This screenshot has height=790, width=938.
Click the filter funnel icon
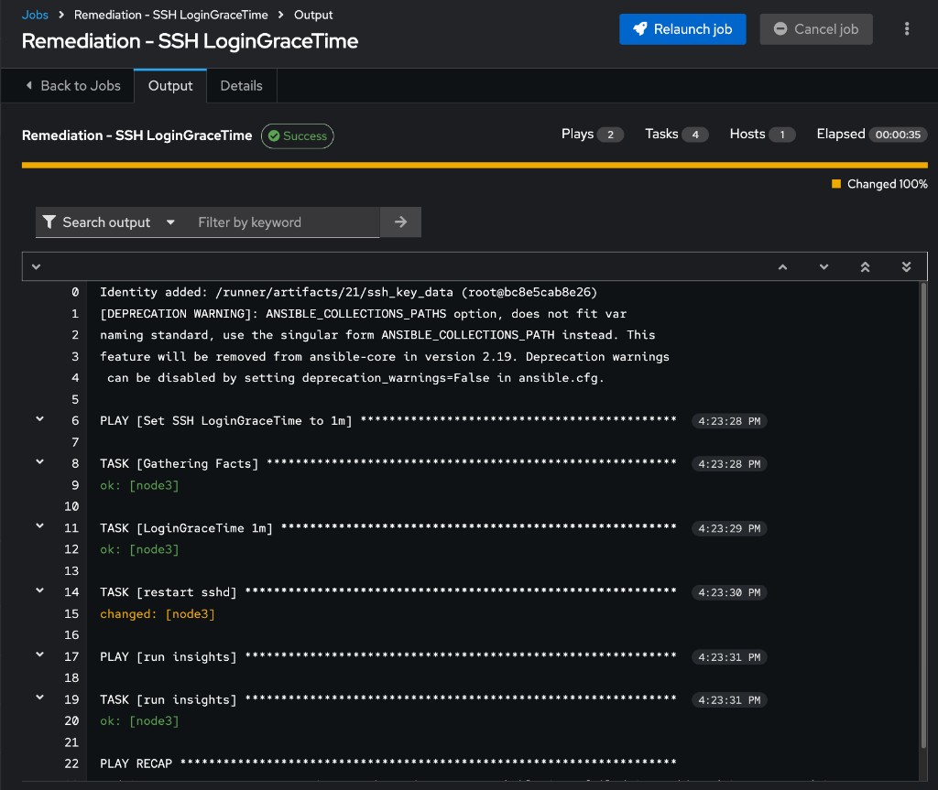pos(49,222)
